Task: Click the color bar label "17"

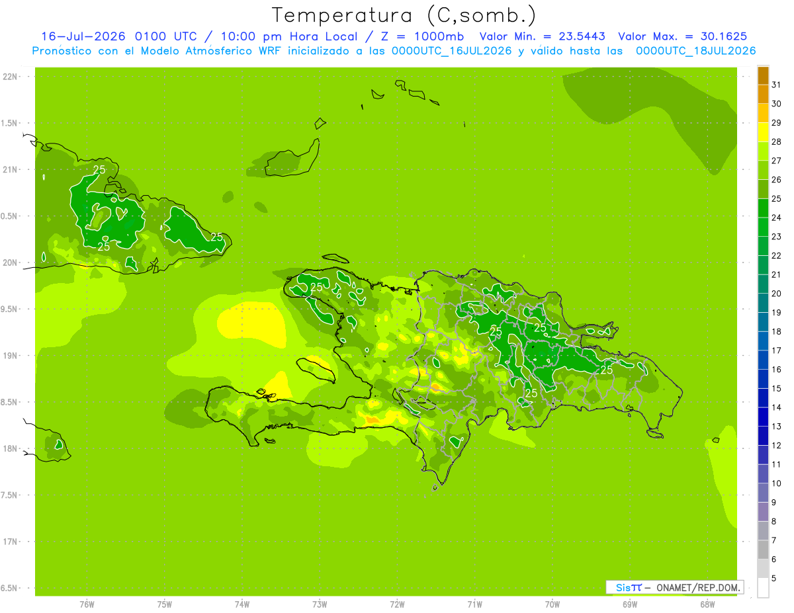Action: [777, 350]
